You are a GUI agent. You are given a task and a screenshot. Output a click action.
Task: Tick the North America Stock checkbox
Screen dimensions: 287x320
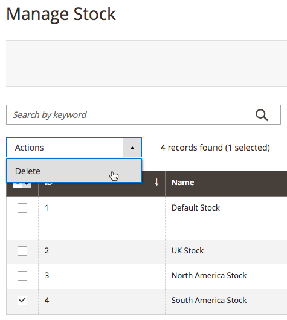pos(22,276)
